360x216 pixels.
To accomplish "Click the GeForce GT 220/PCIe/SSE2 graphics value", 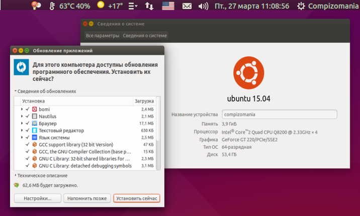I will [x=249, y=140].
